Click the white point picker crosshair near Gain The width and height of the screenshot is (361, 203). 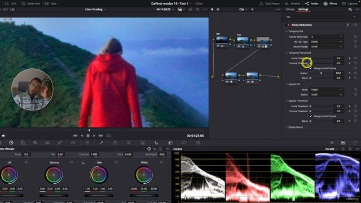click(x=83, y=163)
